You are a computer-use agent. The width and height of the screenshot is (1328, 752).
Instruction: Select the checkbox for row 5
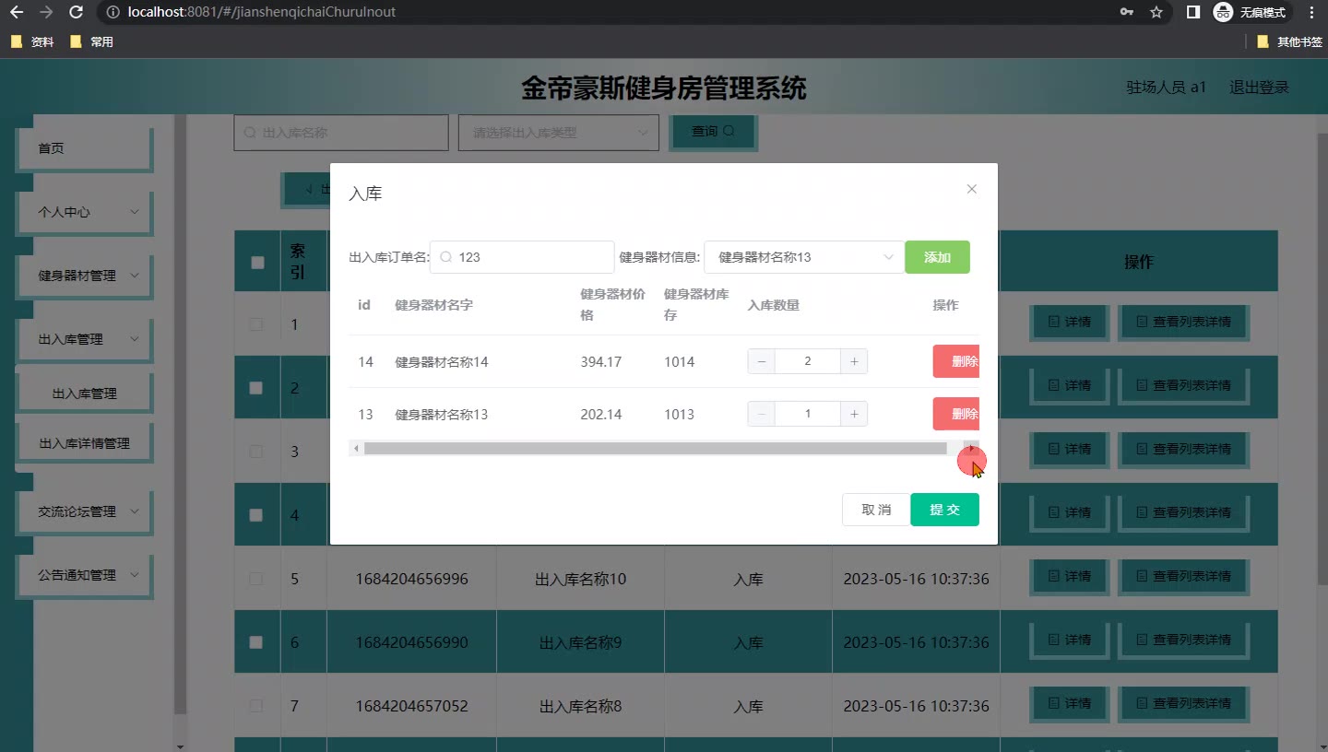[x=256, y=579]
